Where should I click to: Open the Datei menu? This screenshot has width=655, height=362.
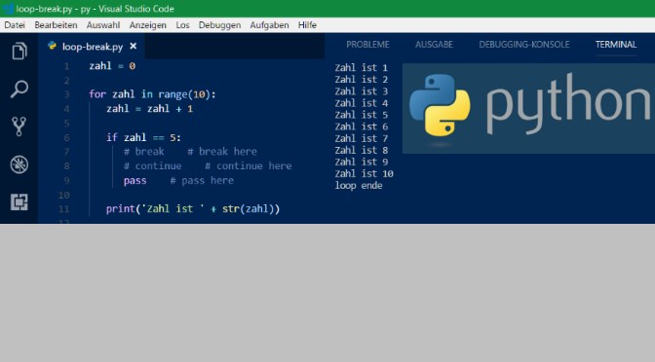15,25
